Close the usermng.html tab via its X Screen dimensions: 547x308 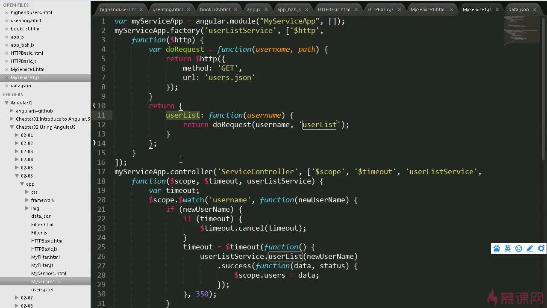tap(188, 9)
